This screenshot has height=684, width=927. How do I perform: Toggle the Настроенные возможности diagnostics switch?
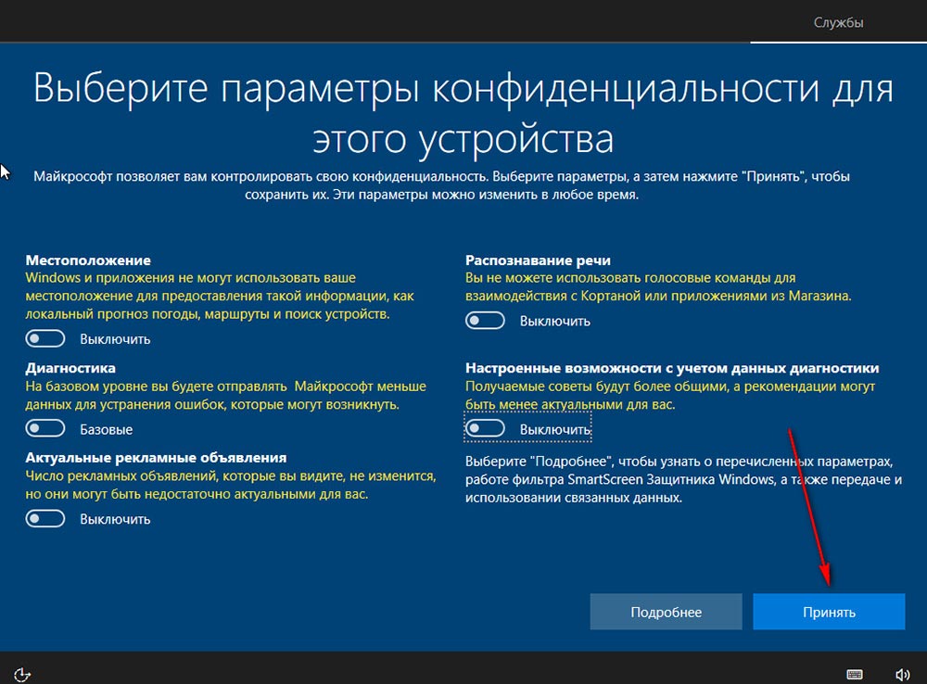[485, 428]
